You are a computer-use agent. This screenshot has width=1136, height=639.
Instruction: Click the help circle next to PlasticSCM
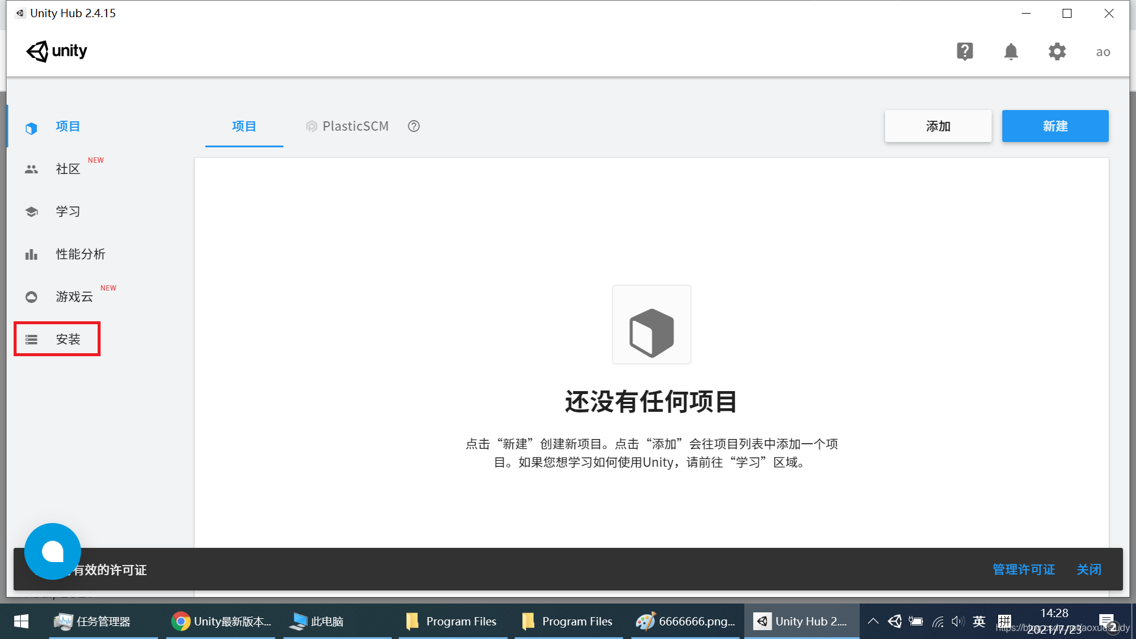point(414,126)
